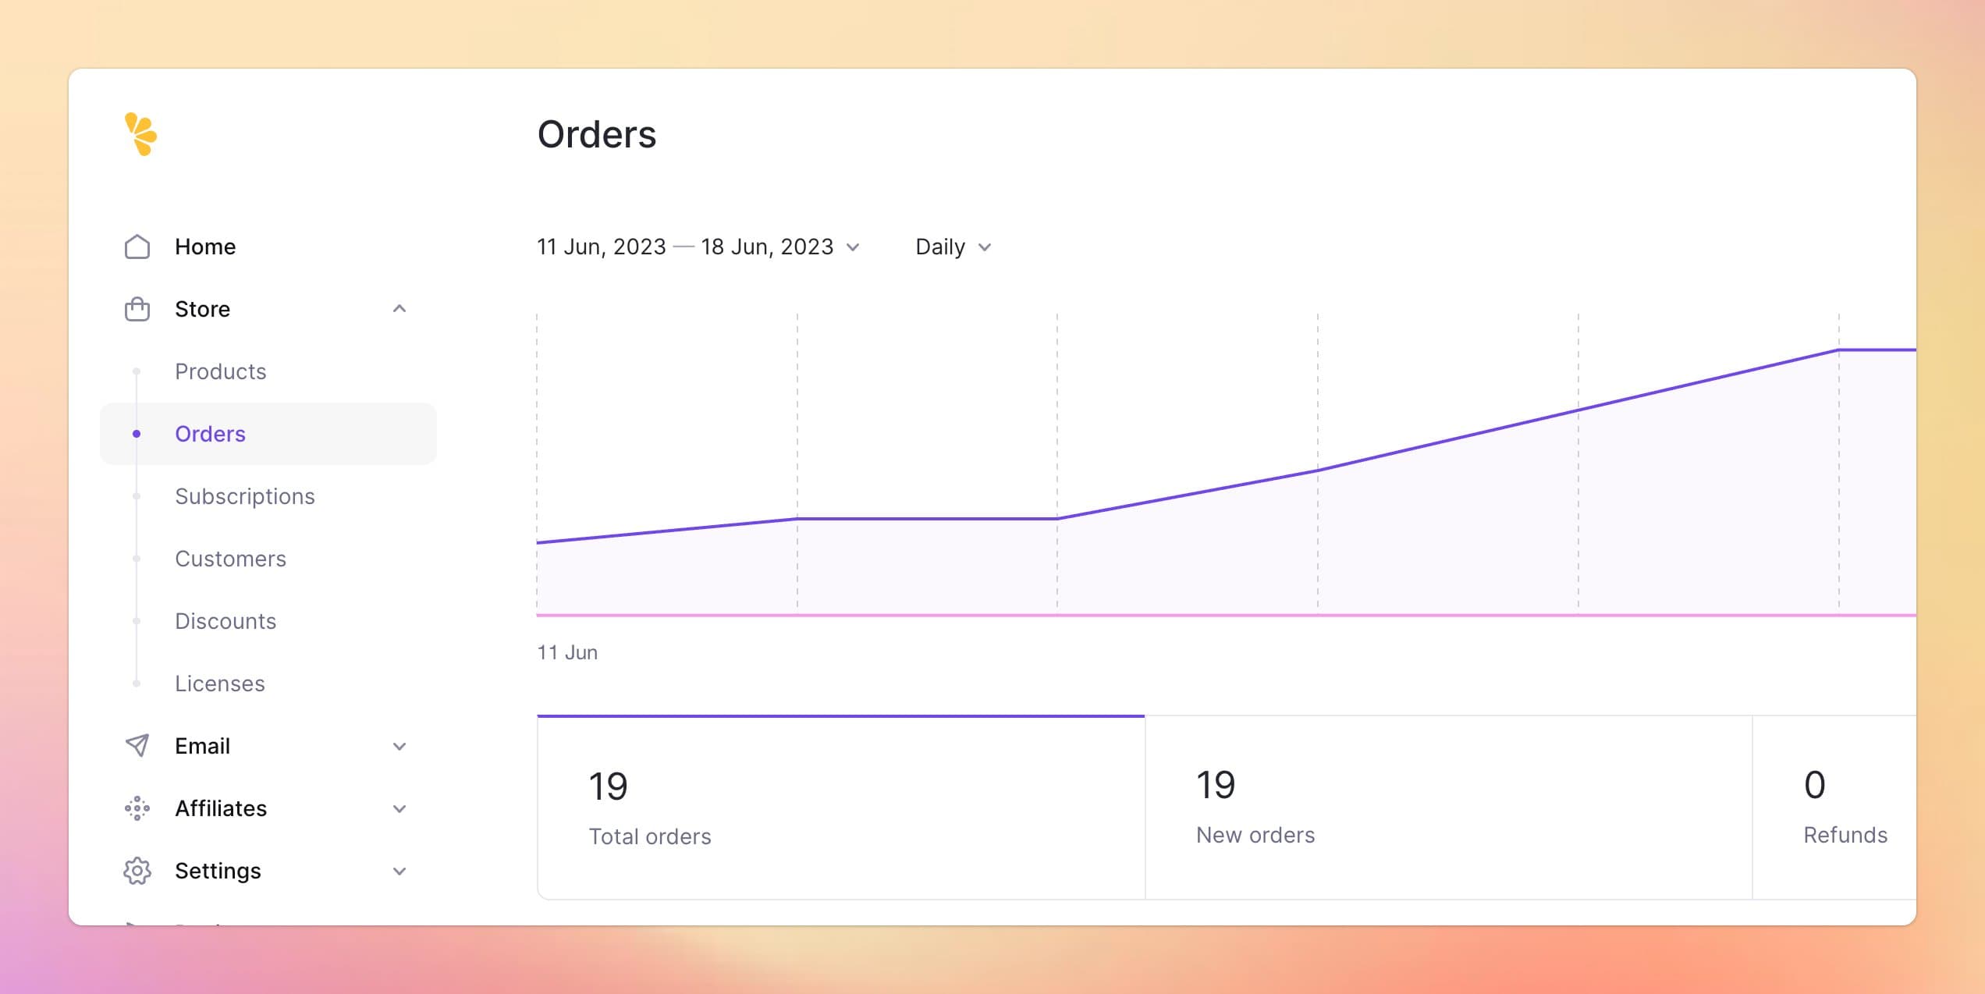Click the yellow Lemon Squeezy logo
This screenshot has height=994, width=1985.
coord(140,134)
